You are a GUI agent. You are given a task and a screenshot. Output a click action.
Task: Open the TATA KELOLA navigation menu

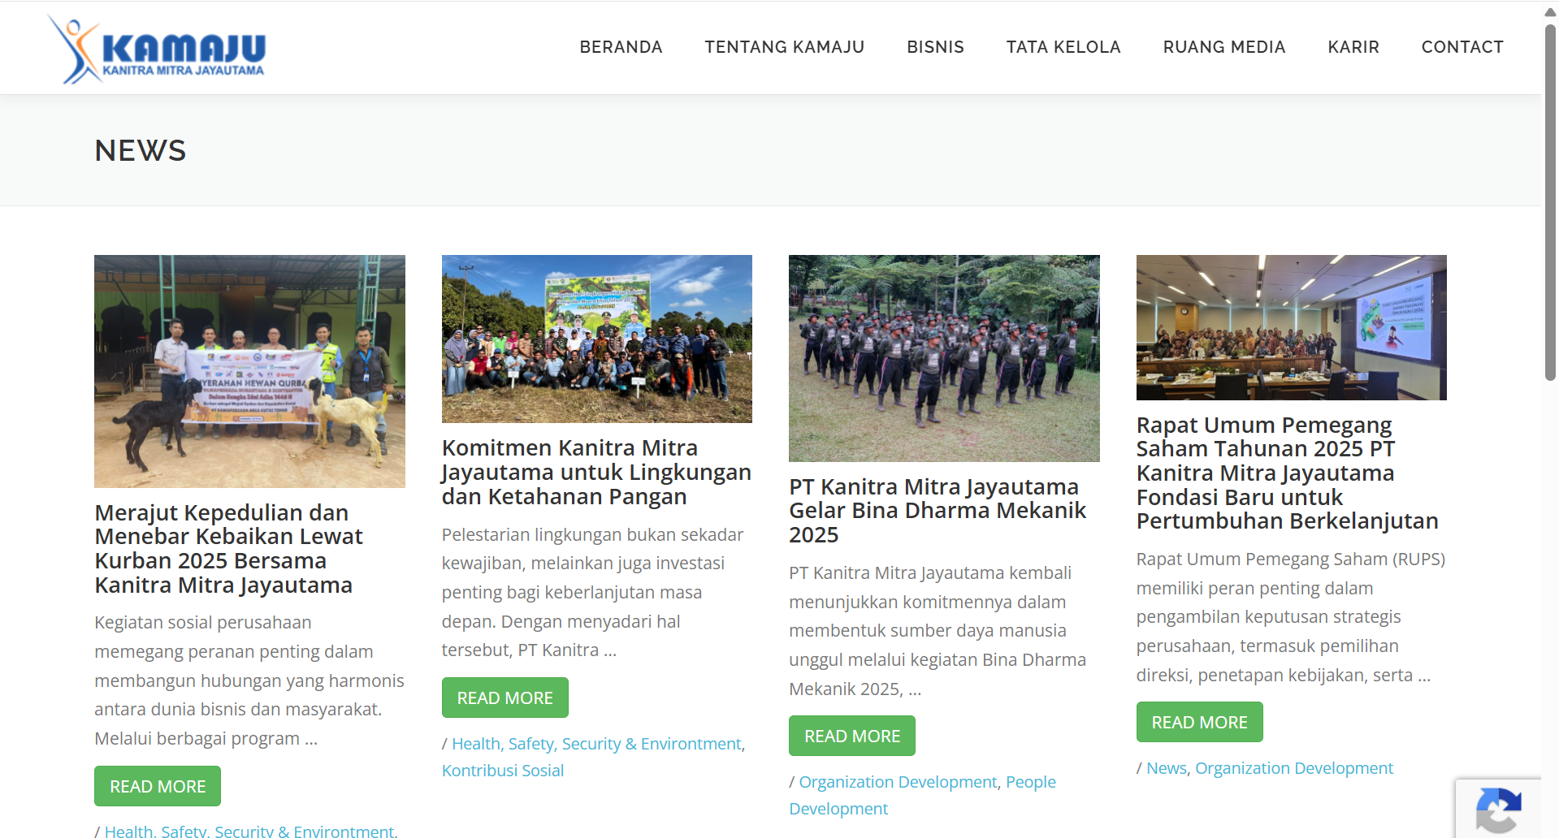[x=1063, y=47]
